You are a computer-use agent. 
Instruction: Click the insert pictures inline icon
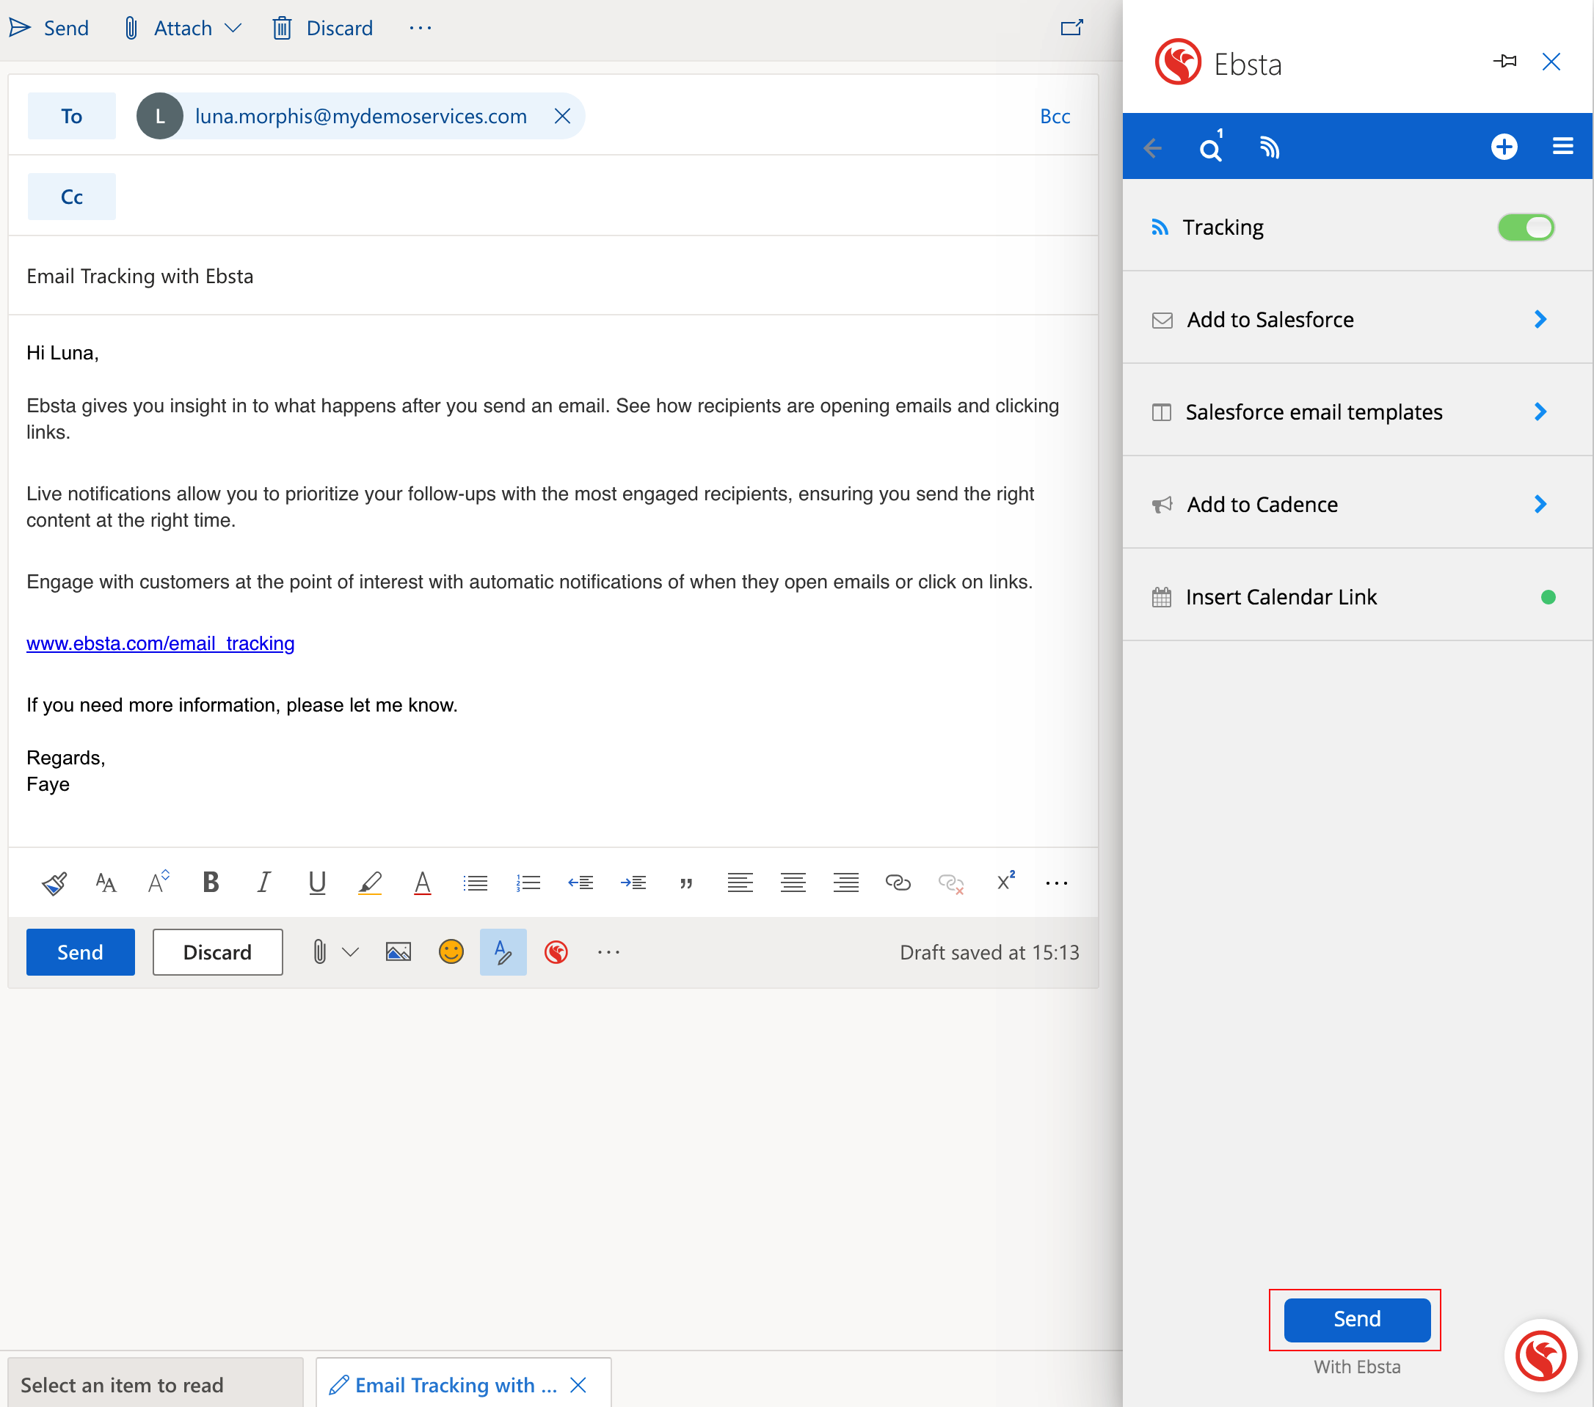(x=398, y=951)
